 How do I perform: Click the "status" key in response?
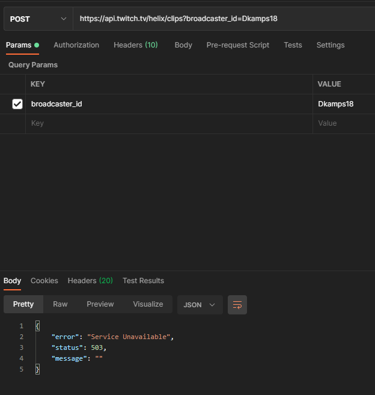tap(67, 348)
